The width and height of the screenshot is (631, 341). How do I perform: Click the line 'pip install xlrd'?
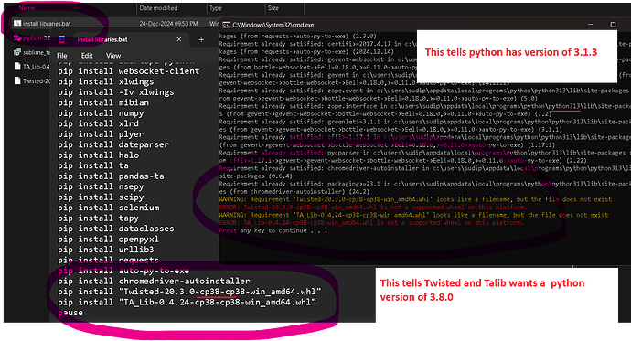click(x=98, y=123)
